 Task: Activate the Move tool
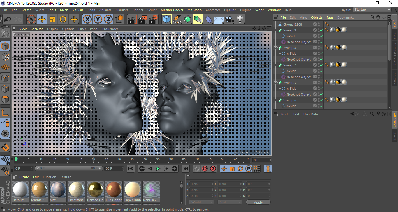(42, 20)
